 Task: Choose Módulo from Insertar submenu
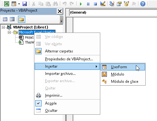coord(123,74)
